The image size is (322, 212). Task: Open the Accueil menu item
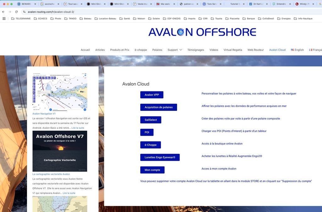(85, 50)
